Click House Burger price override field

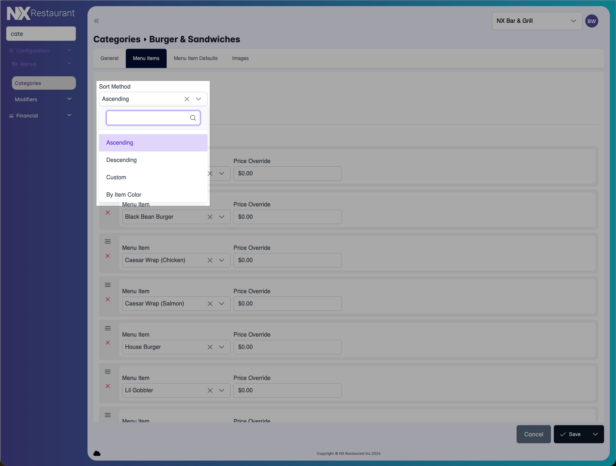pyautogui.click(x=287, y=347)
